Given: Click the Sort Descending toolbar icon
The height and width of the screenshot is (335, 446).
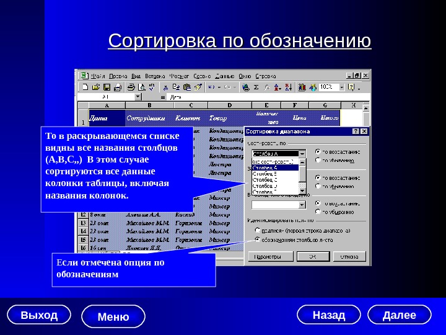Looking at the screenshot, I should [289, 87].
